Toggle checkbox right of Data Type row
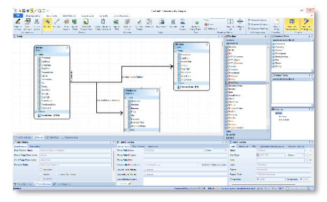The image size is (327, 202). (308, 155)
